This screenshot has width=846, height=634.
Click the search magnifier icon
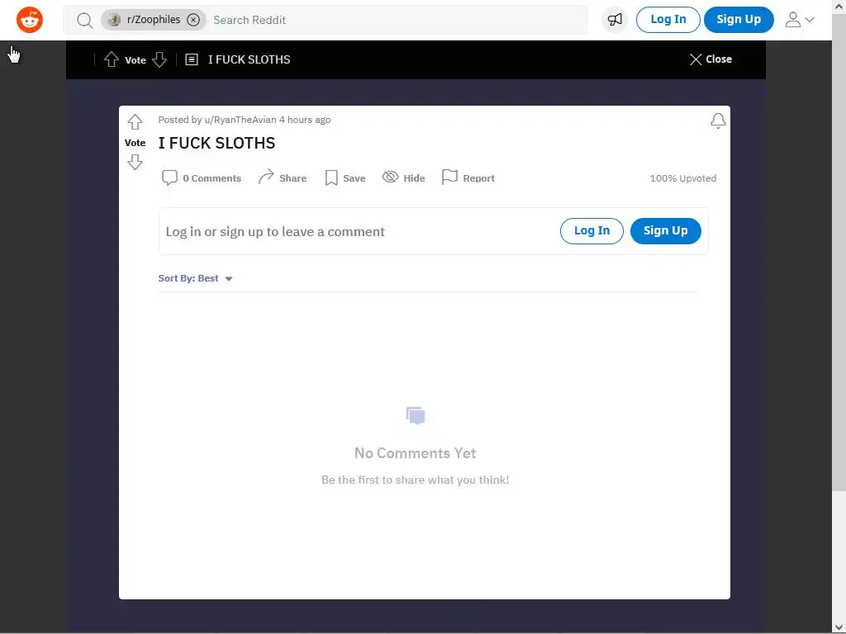tap(85, 21)
